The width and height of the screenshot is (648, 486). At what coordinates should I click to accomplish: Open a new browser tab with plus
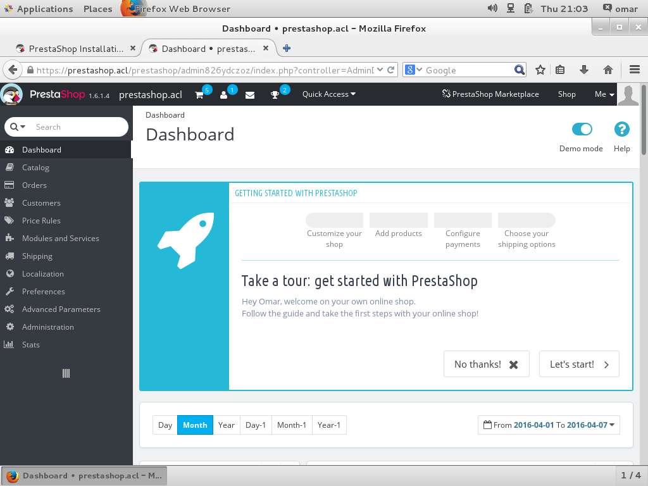tap(287, 48)
